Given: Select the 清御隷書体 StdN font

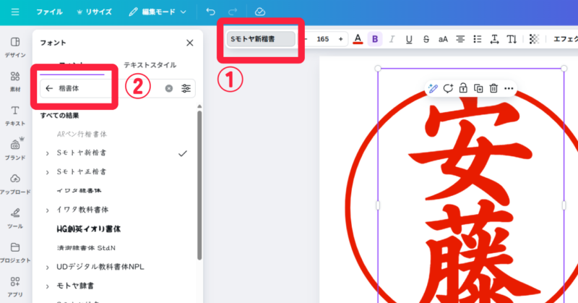Looking at the screenshot, I should click(86, 248).
